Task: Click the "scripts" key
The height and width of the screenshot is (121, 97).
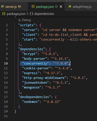Action: [27, 25]
